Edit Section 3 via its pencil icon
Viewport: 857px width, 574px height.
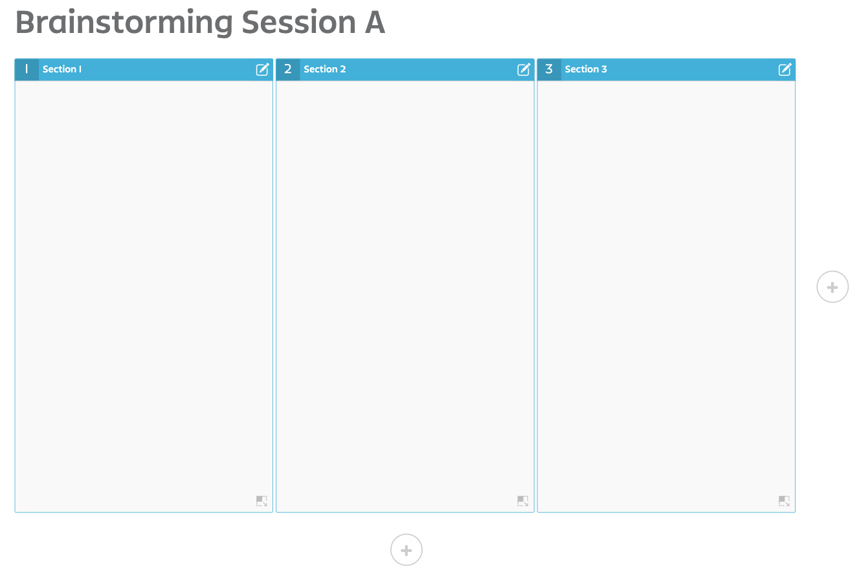(x=785, y=69)
